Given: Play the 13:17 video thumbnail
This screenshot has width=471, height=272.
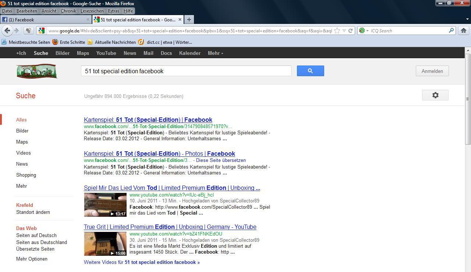Looking at the screenshot, I should coord(105,205).
